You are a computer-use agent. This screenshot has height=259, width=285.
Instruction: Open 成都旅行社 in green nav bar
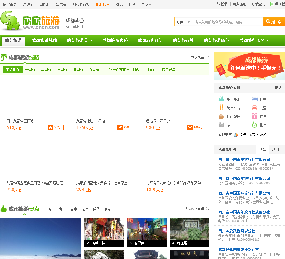click(183, 40)
